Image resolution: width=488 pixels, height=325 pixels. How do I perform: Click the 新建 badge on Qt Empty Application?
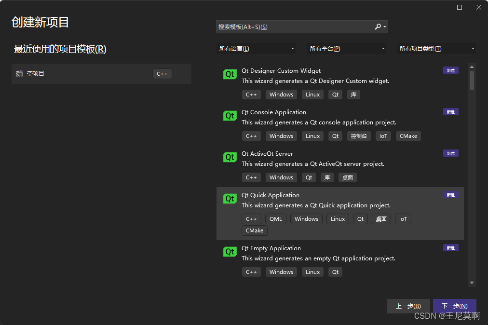tap(451, 248)
